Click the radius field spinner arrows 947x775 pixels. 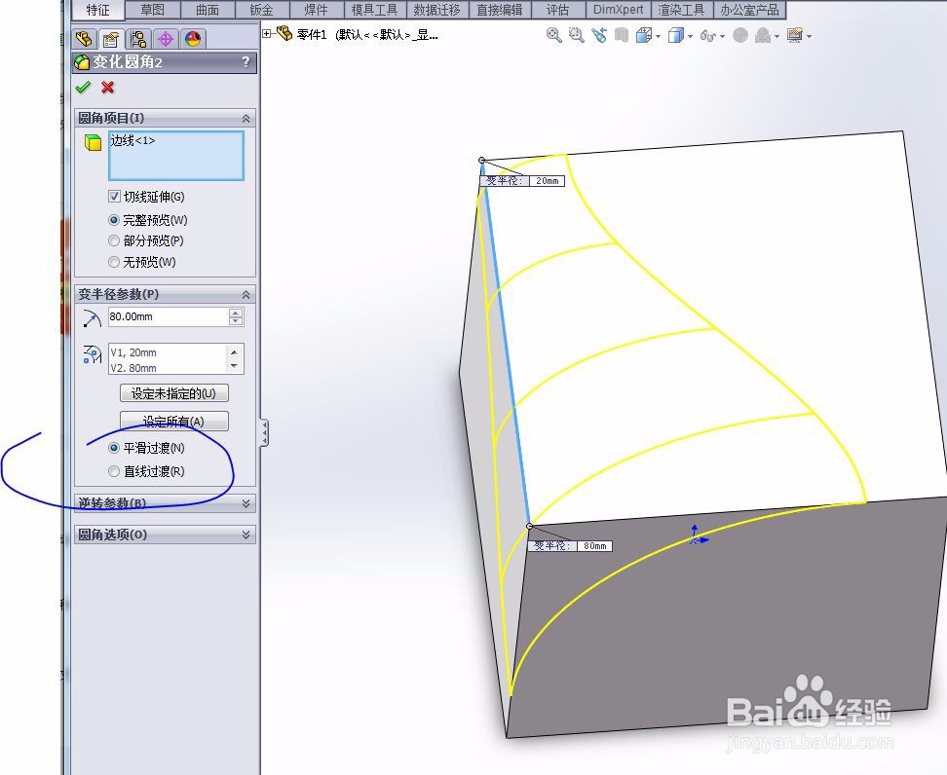coord(236,316)
